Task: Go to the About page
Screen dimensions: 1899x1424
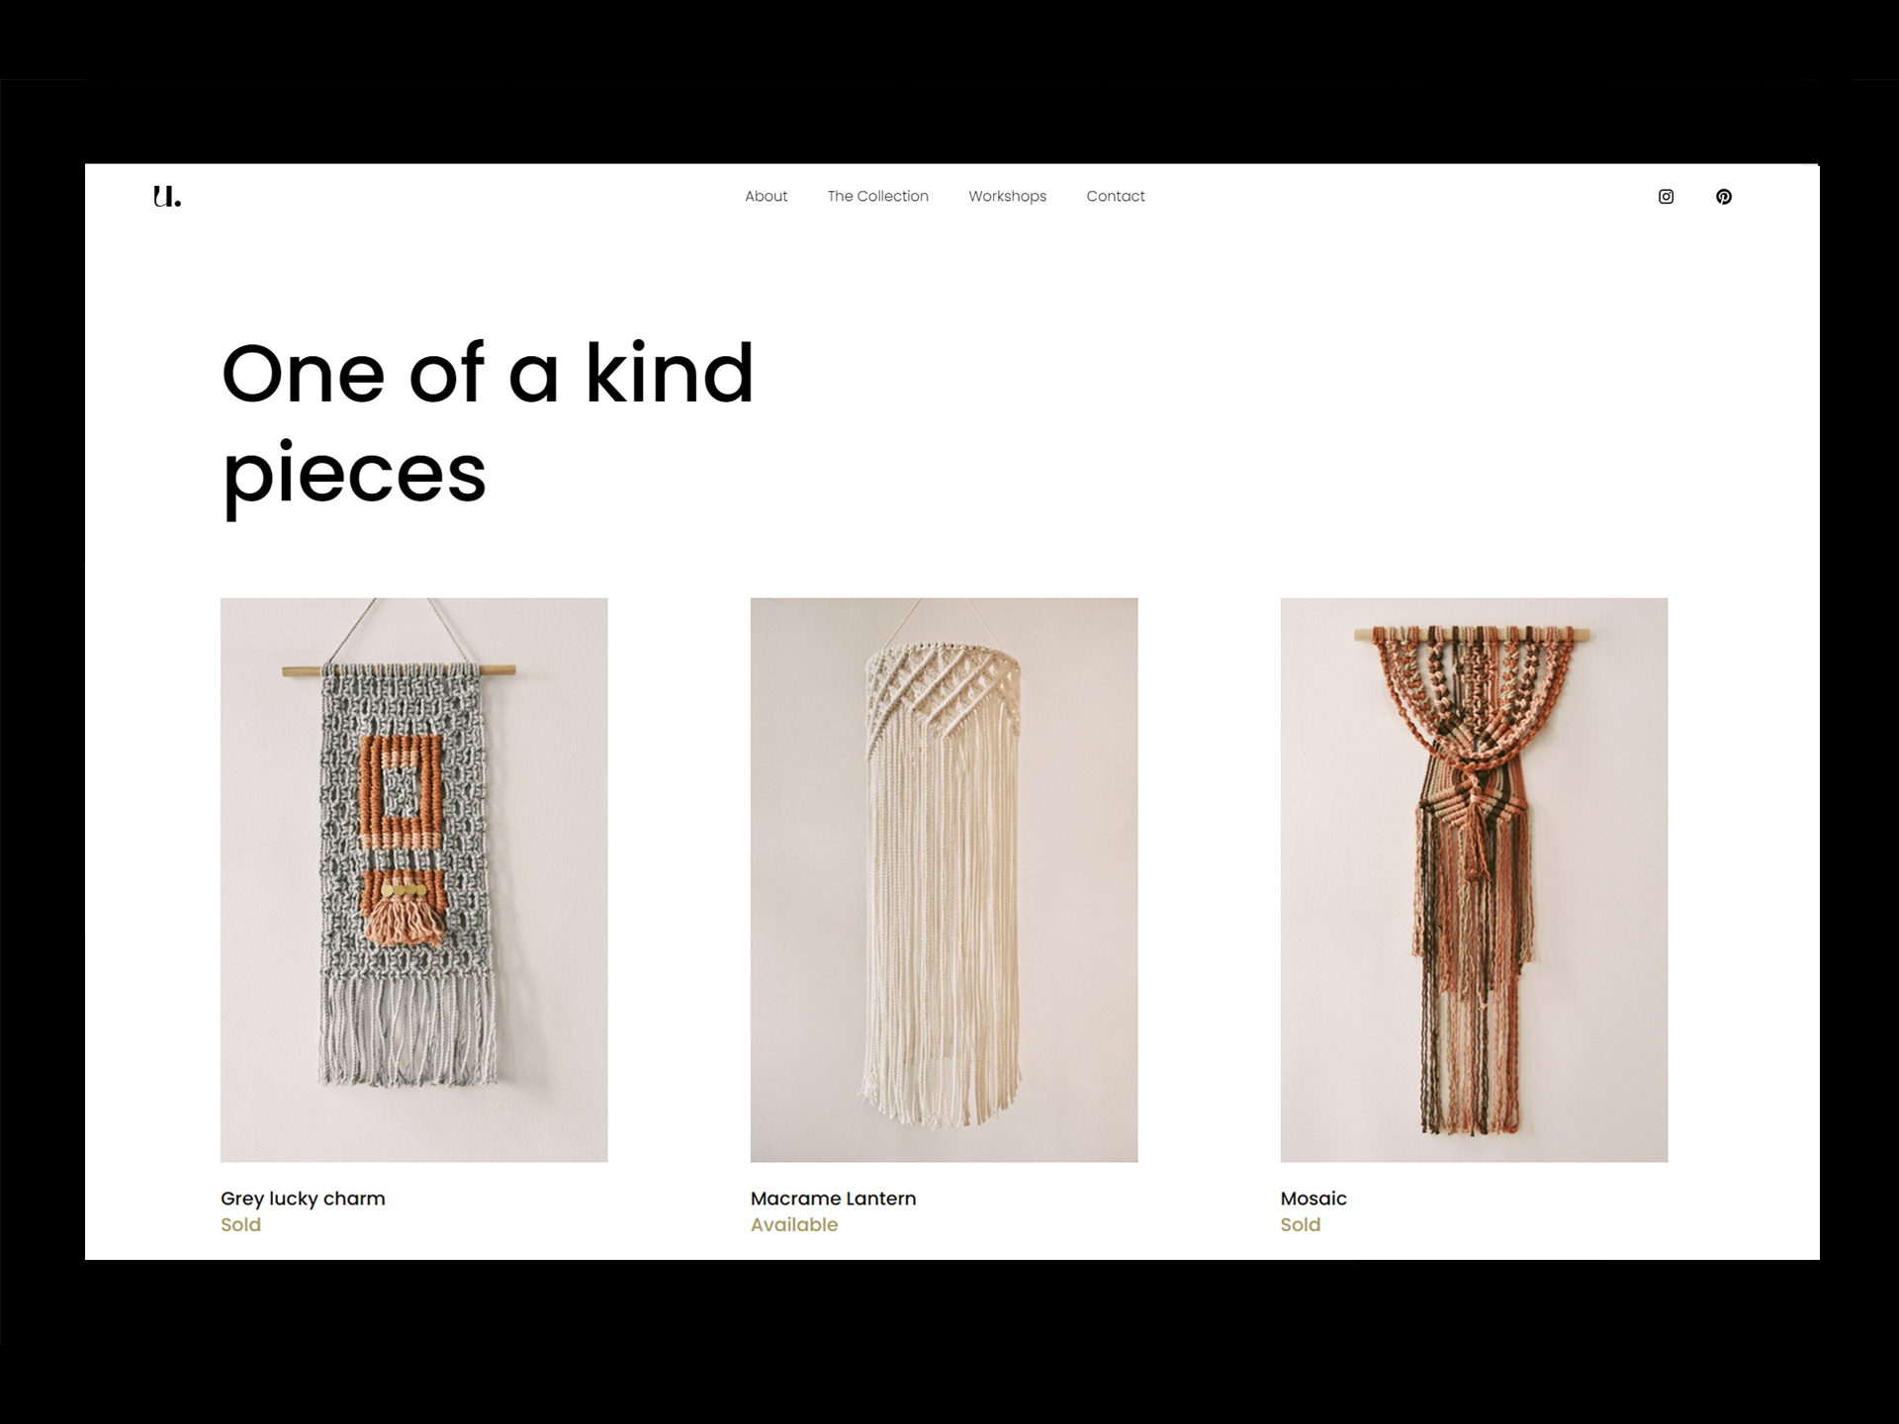Action: point(766,196)
